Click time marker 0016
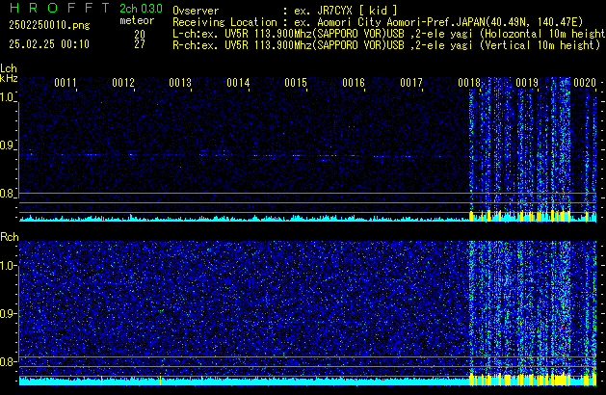 coord(354,83)
